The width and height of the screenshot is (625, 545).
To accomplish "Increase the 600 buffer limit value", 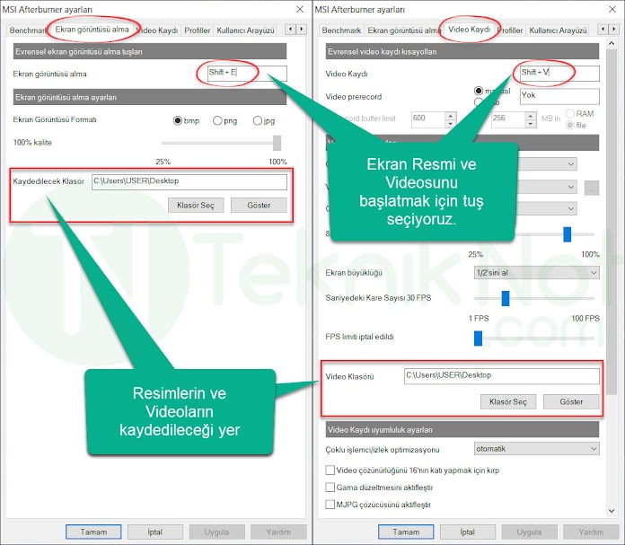I will (451, 116).
